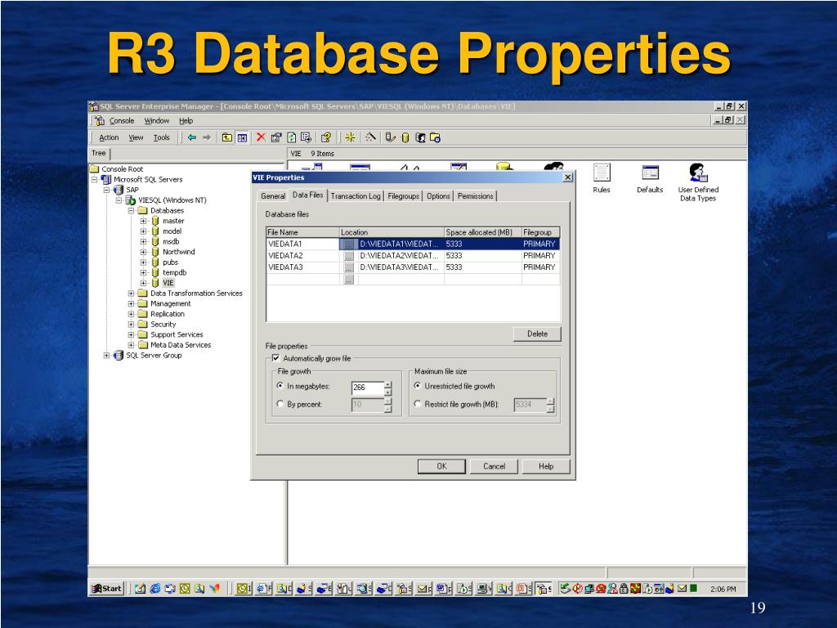The height and width of the screenshot is (628, 837).
Task: Click the Delete button in VIE Properties
Action: (537, 334)
